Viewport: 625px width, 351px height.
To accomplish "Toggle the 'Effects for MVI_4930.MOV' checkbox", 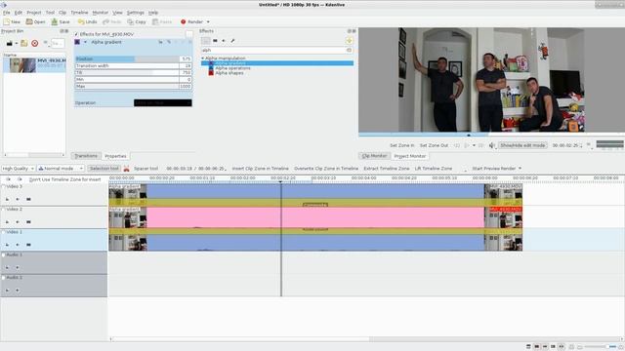I will point(76,34).
